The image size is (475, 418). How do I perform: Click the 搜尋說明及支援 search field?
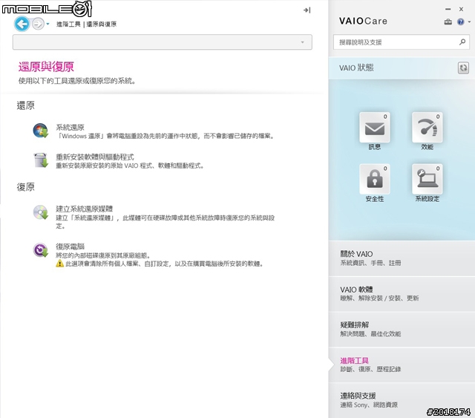pyautogui.click(x=402, y=42)
